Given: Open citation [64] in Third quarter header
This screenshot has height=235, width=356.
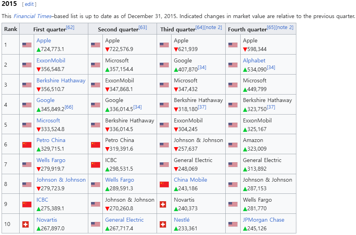Looking at the screenshot, I should click(200, 27).
